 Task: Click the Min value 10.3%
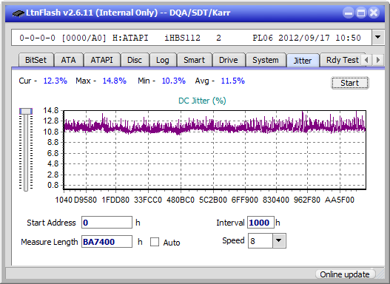174,81
